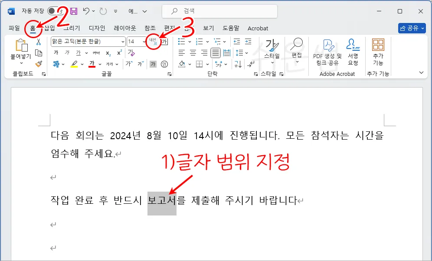432x261 pixels.
Task: Click the Cut scissors icon
Action: [x=39, y=42]
